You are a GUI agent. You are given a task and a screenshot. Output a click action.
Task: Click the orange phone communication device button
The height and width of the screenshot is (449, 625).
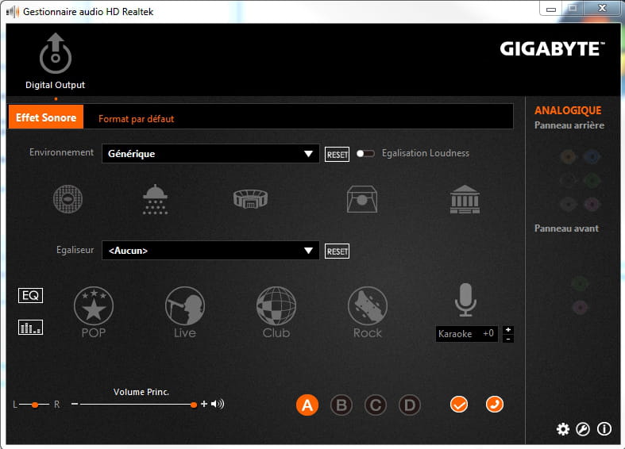495,405
